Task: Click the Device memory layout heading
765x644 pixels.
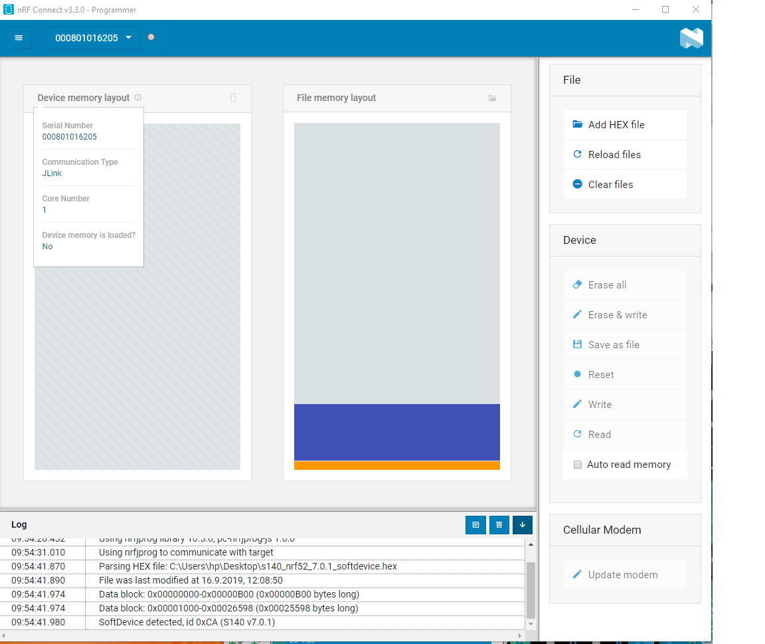Action: click(84, 98)
